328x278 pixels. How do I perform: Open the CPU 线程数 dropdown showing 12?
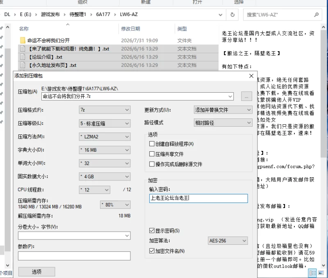(x=95, y=190)
